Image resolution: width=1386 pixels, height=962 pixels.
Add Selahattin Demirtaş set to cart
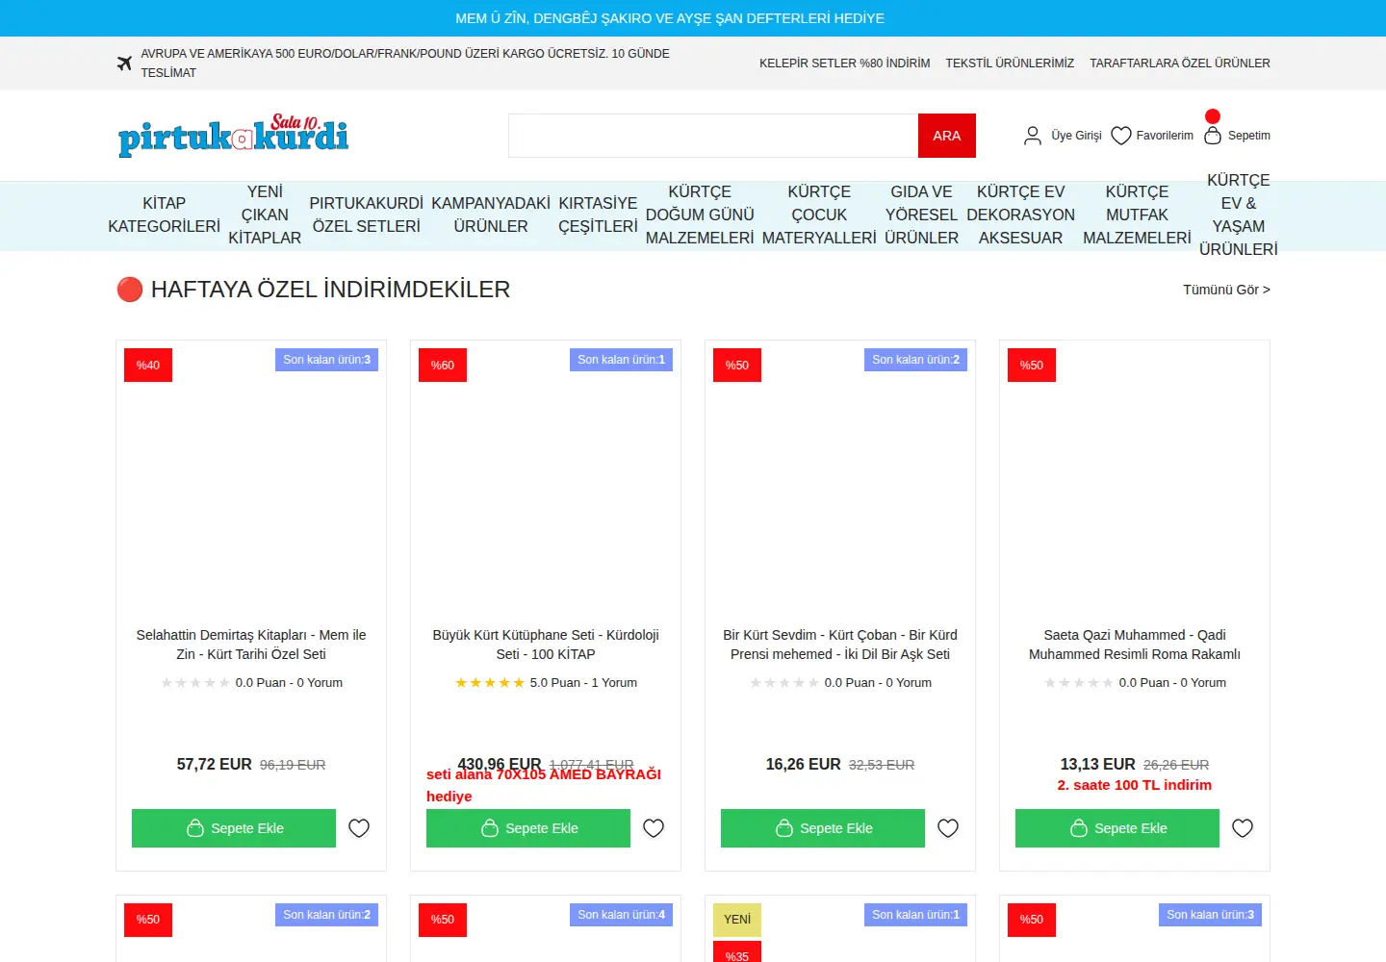pos(234,828)
